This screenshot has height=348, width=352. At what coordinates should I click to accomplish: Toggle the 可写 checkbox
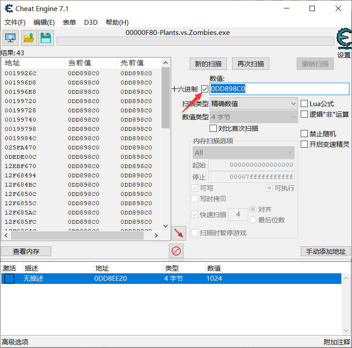click(195, 188)
